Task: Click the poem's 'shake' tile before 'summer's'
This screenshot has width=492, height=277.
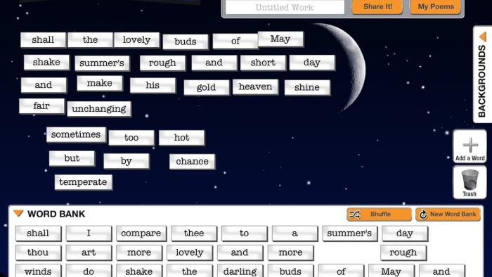Action: click(x=46, y=62)
